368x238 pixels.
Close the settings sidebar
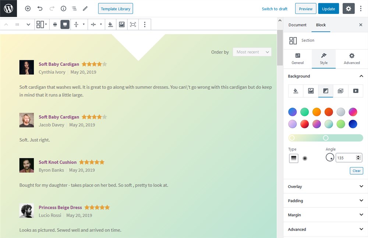pyautogui.click(x=361, y=25)
